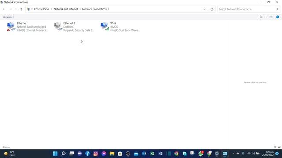Screen dimensions: 282x158
Task: Navigate to Control Panel breadcrumb
Action: tap(41, 9)
